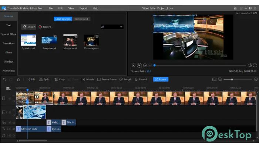Click the picture-in-picture track icon
This screenshot has width=259, height=148.
4,112
